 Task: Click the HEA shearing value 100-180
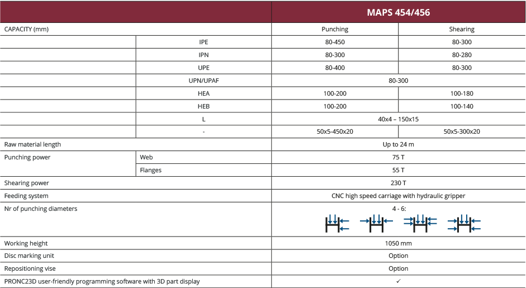(x=462, y=93)
